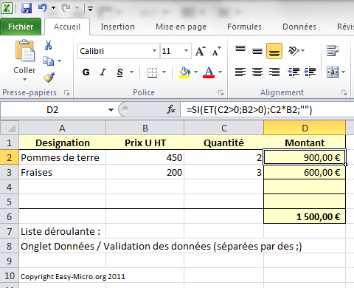Image resolution: width=354 pixels, height=288 pixels.
Task: Open merge and center dropdown arrow
Action: click(344, 72)
